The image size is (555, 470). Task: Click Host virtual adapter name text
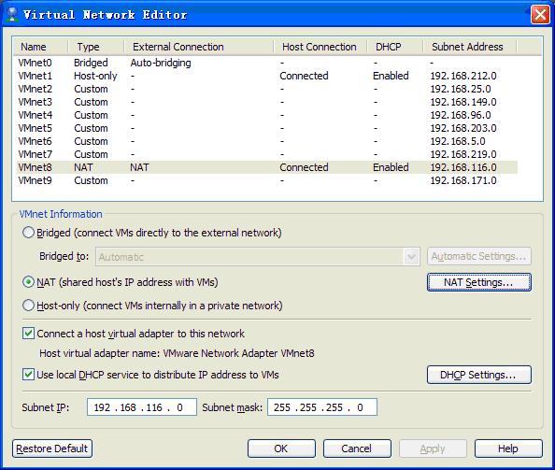click(x=177, y=353)
